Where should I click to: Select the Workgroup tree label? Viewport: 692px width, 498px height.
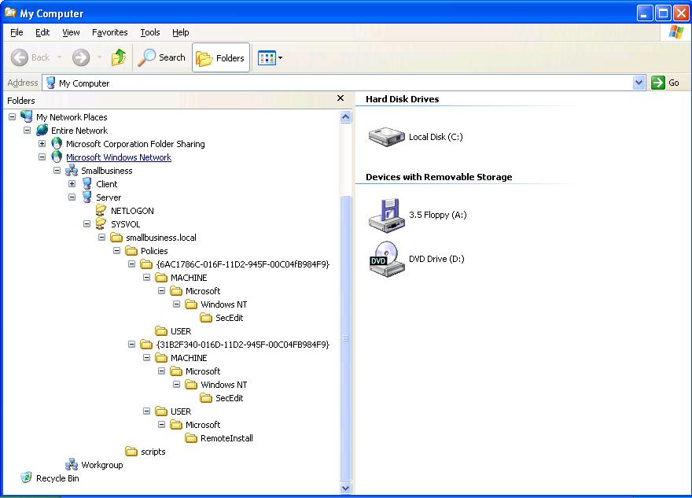pos(102,465)
